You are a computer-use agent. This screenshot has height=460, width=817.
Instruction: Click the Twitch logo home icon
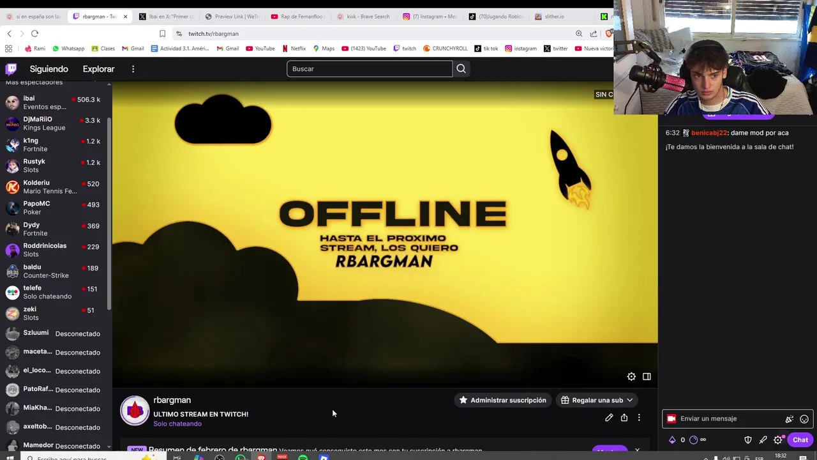11,69
